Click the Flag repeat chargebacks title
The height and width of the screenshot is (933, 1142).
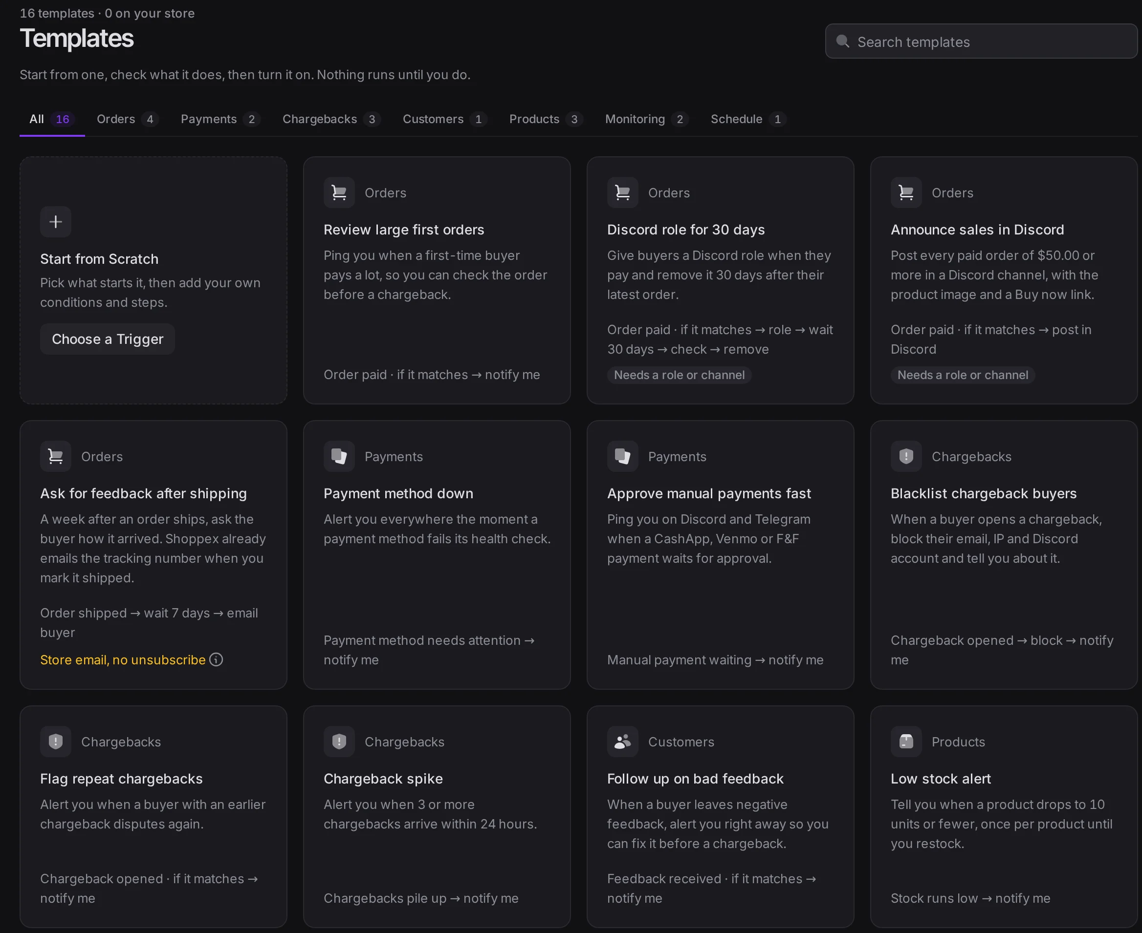122,779
